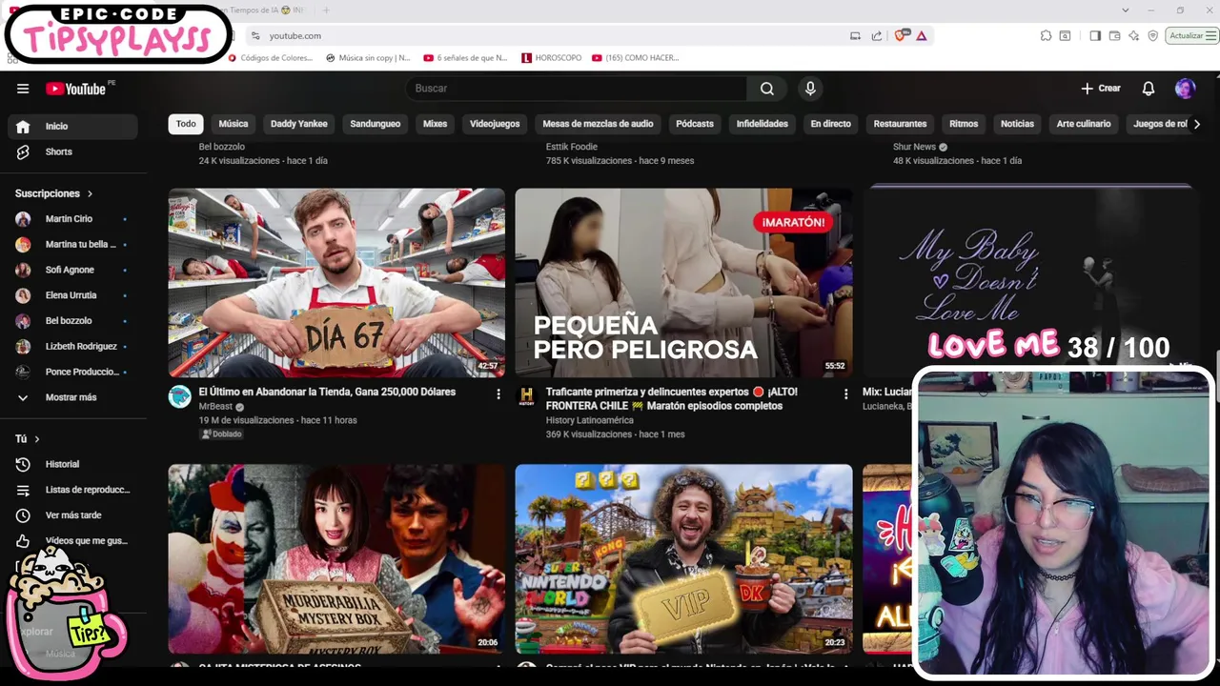Open Sofi Agnone subscription channel
Image resolution: width=1220 pixels, height=686 pixels.
tap(72, 270)
